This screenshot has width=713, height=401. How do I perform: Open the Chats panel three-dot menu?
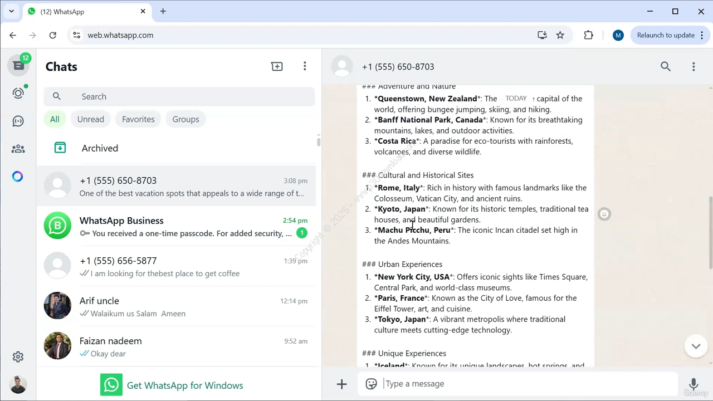click(x=305, y=66)
